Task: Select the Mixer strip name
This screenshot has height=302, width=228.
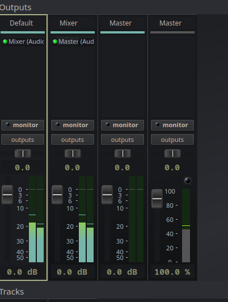Action: [69, 23]
